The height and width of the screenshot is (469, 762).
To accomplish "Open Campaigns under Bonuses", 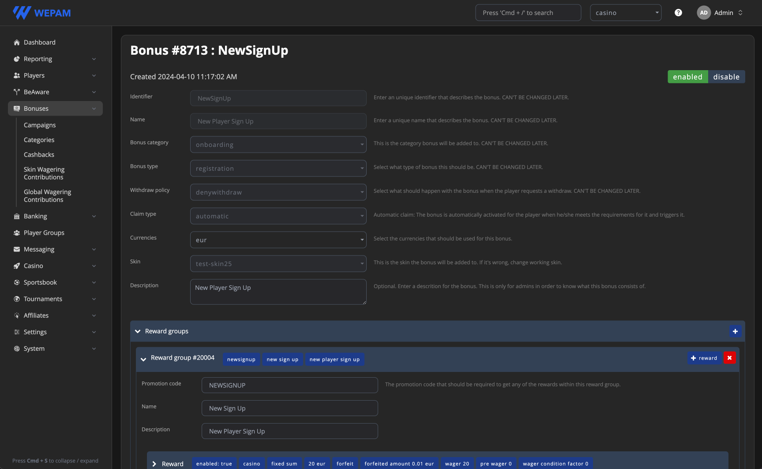I will click(40, 125).
